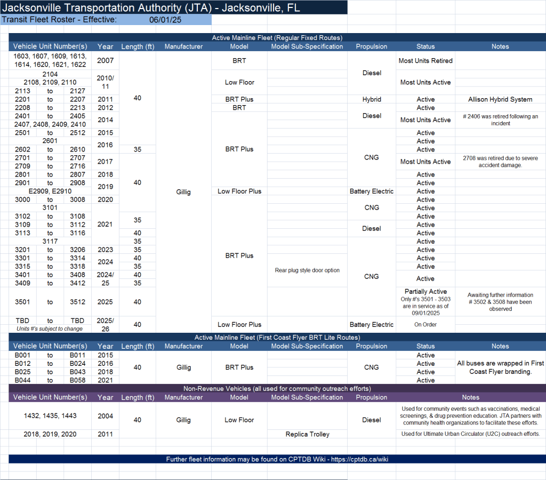Image resolution: width=546 pixels, height=480 pixels.
Task: Select the '1432, 1435, 1443' unit cell
Action: click(x=50, y=415)
